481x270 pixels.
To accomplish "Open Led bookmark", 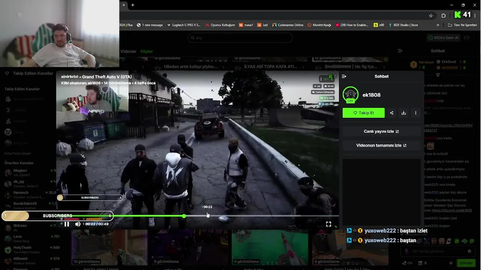I will [263, 25].
